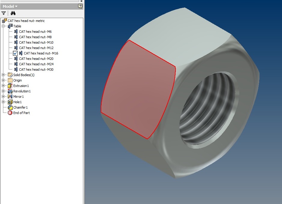
Task: Select CAT hex head nut- M8
Action: click(35, 37)
